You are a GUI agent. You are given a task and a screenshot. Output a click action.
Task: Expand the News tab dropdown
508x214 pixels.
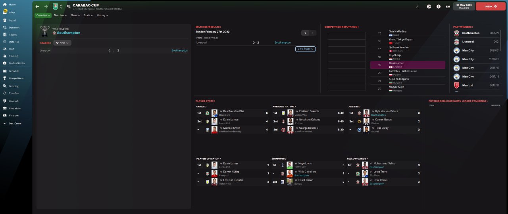click(x=75, y=15)
